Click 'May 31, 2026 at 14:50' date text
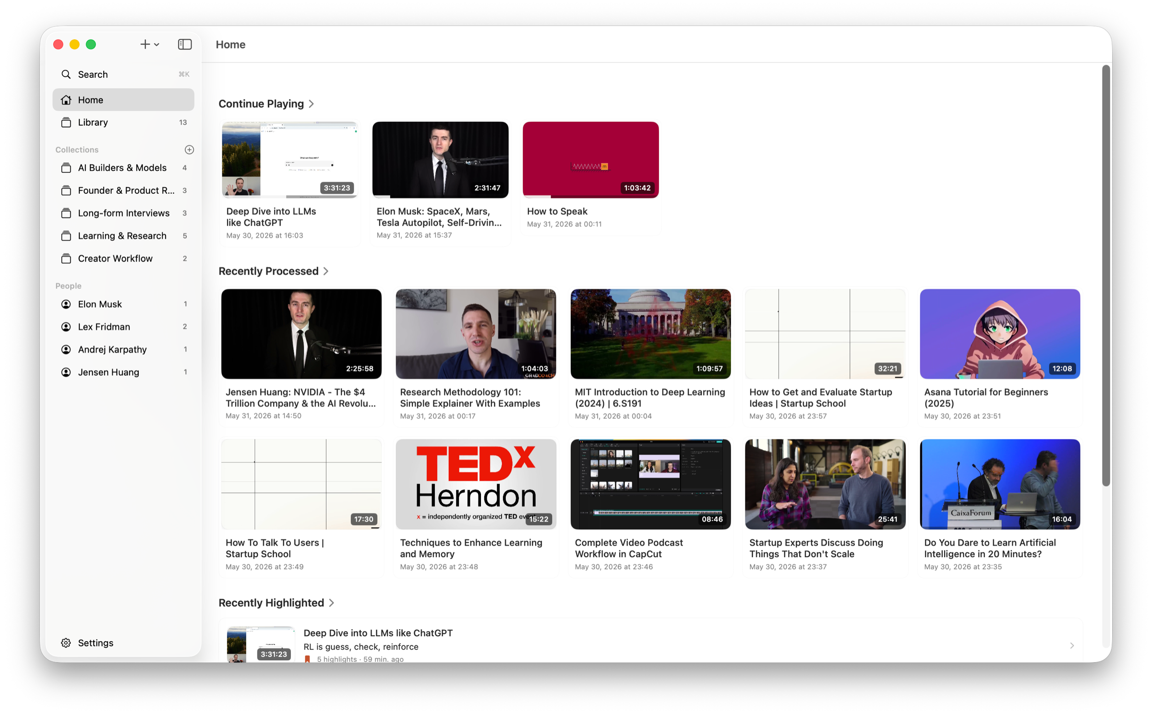Viewport: 1152px width, 714px height. (264, 416)
